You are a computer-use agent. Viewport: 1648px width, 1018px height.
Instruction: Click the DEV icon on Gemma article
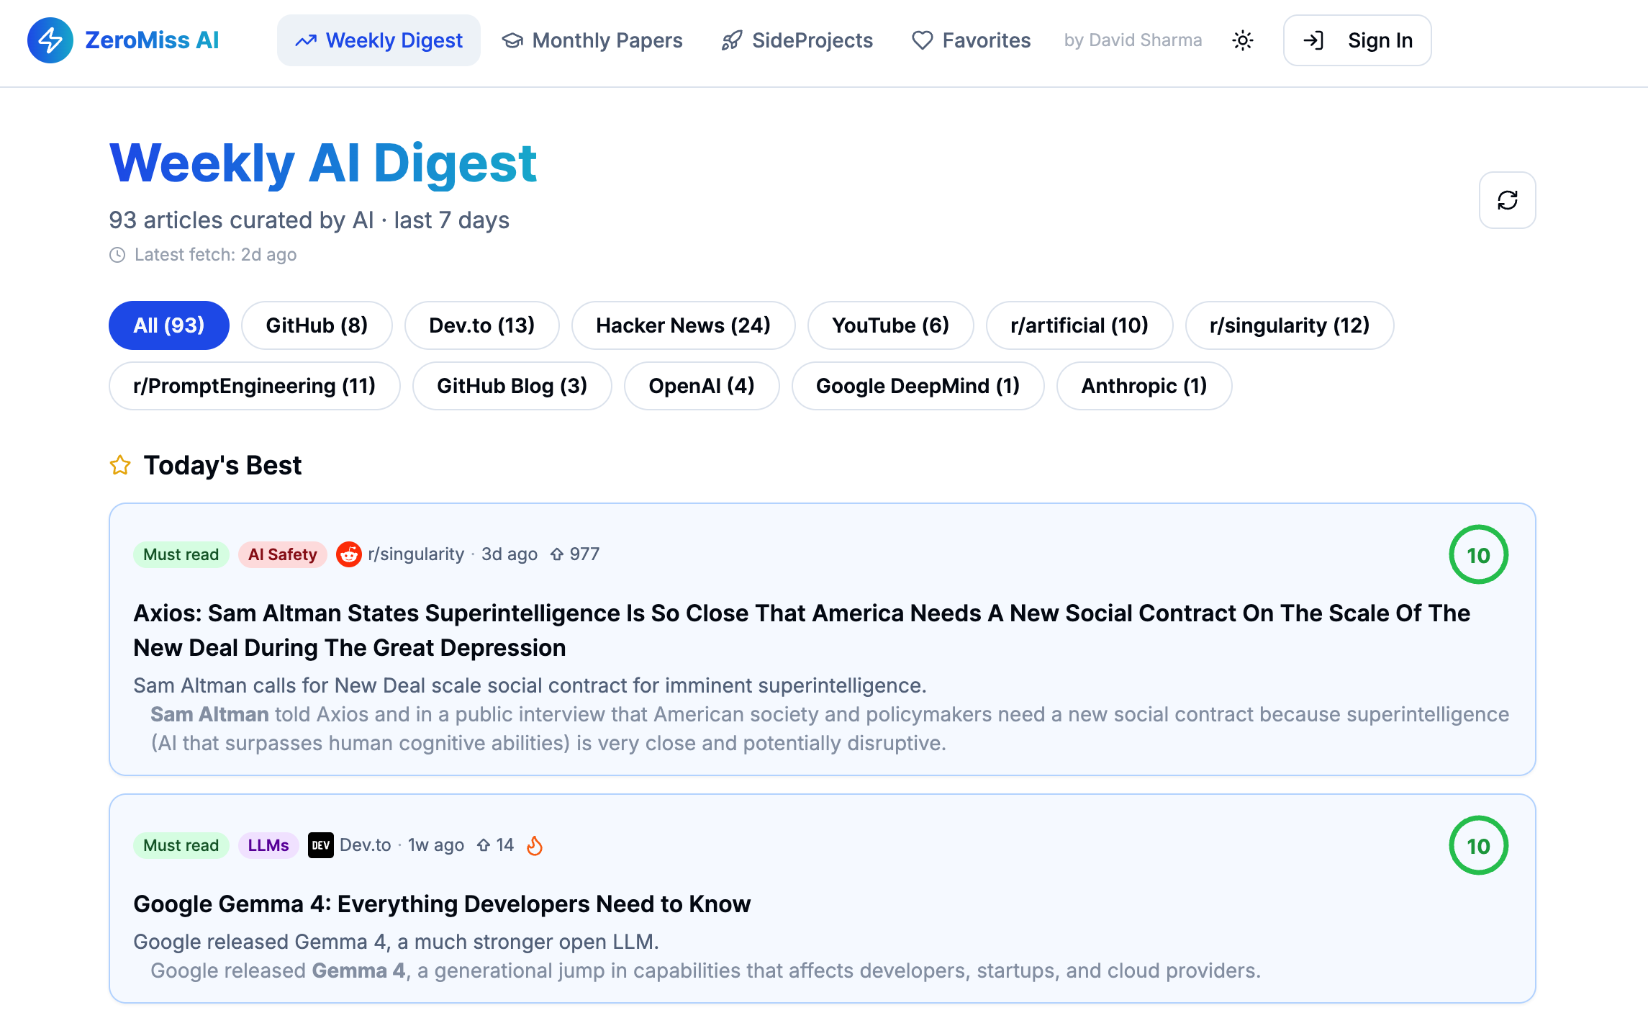coord(321,845)
